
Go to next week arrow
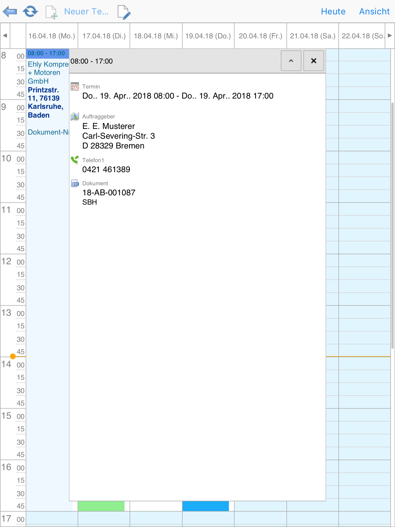(x=390, y=36)
